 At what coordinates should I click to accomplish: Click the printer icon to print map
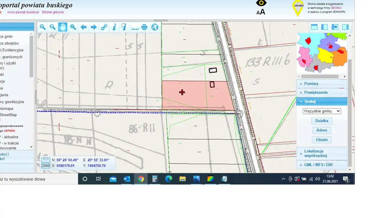click(144, 27)
